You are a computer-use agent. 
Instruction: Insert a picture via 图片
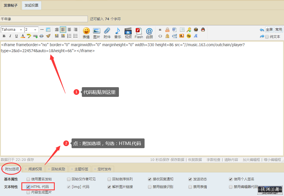pyautogui.click(x=97, y=33)
